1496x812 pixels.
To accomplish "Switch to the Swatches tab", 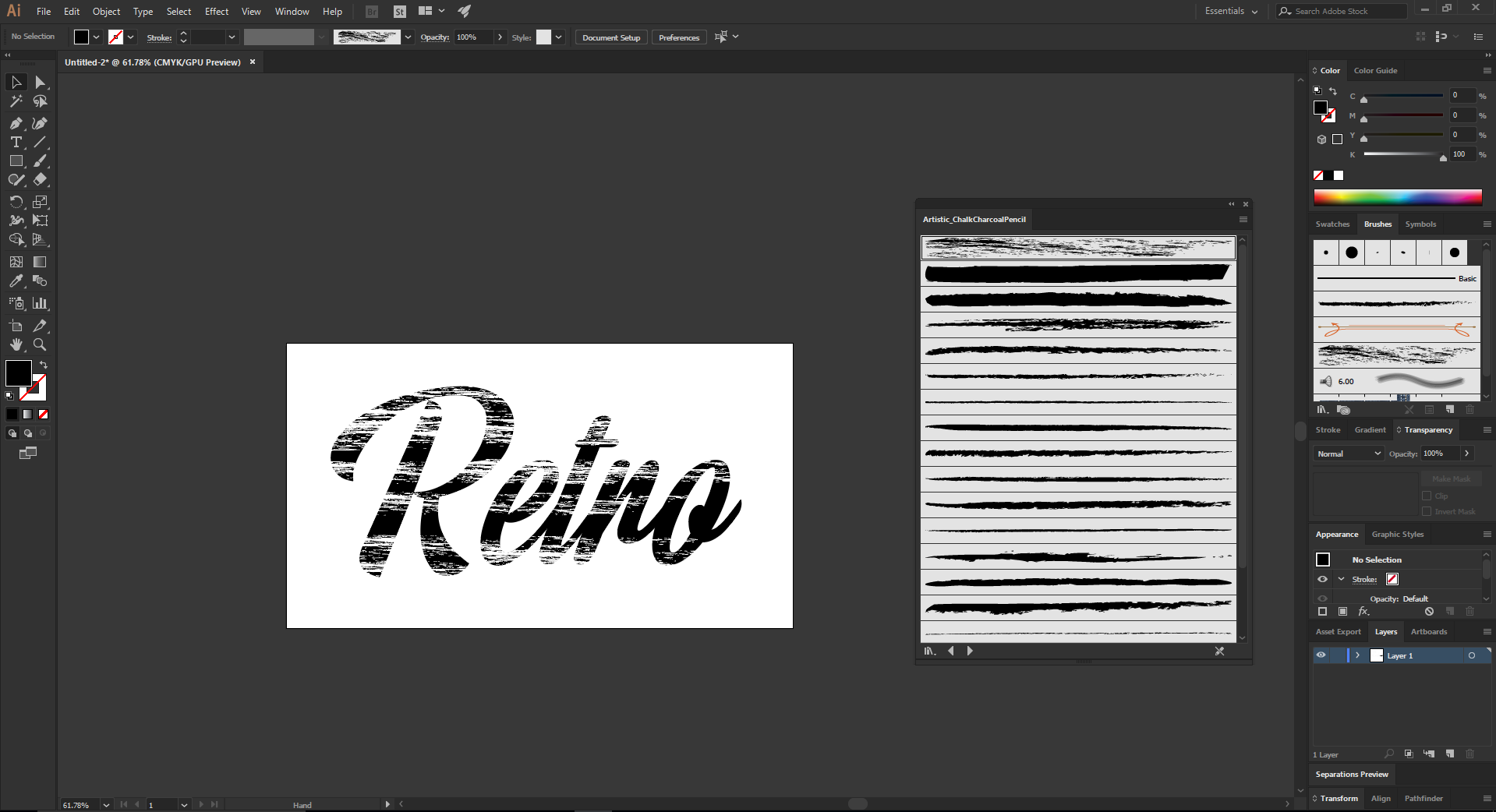I will (1332, 224).
